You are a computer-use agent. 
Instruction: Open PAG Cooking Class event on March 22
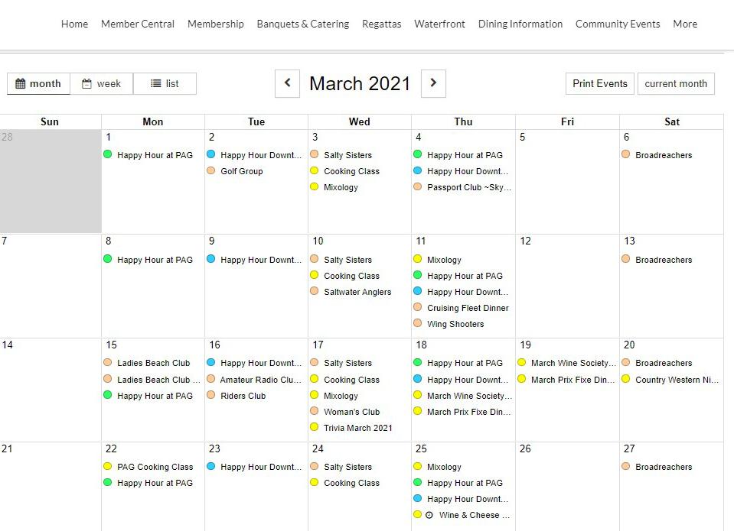coord(155,467)
